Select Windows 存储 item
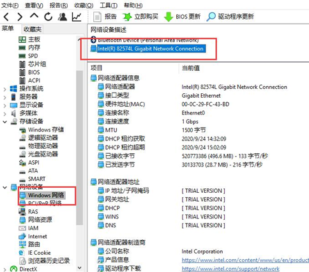309x272 pixels. (41, 130)
